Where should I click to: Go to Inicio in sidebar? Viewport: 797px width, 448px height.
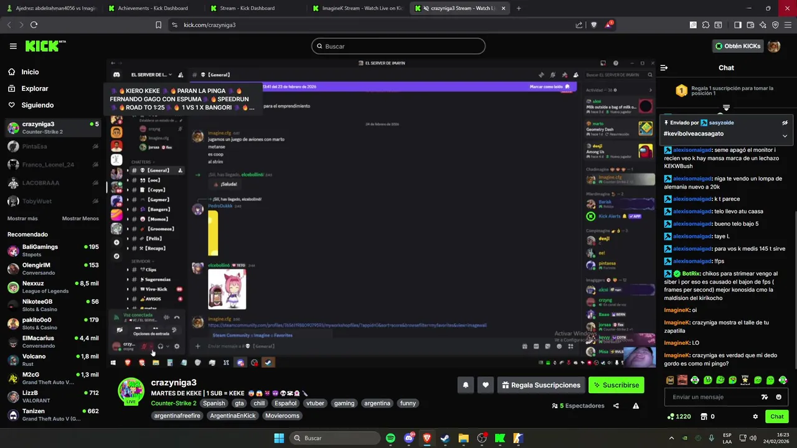[x=30, y=72]
